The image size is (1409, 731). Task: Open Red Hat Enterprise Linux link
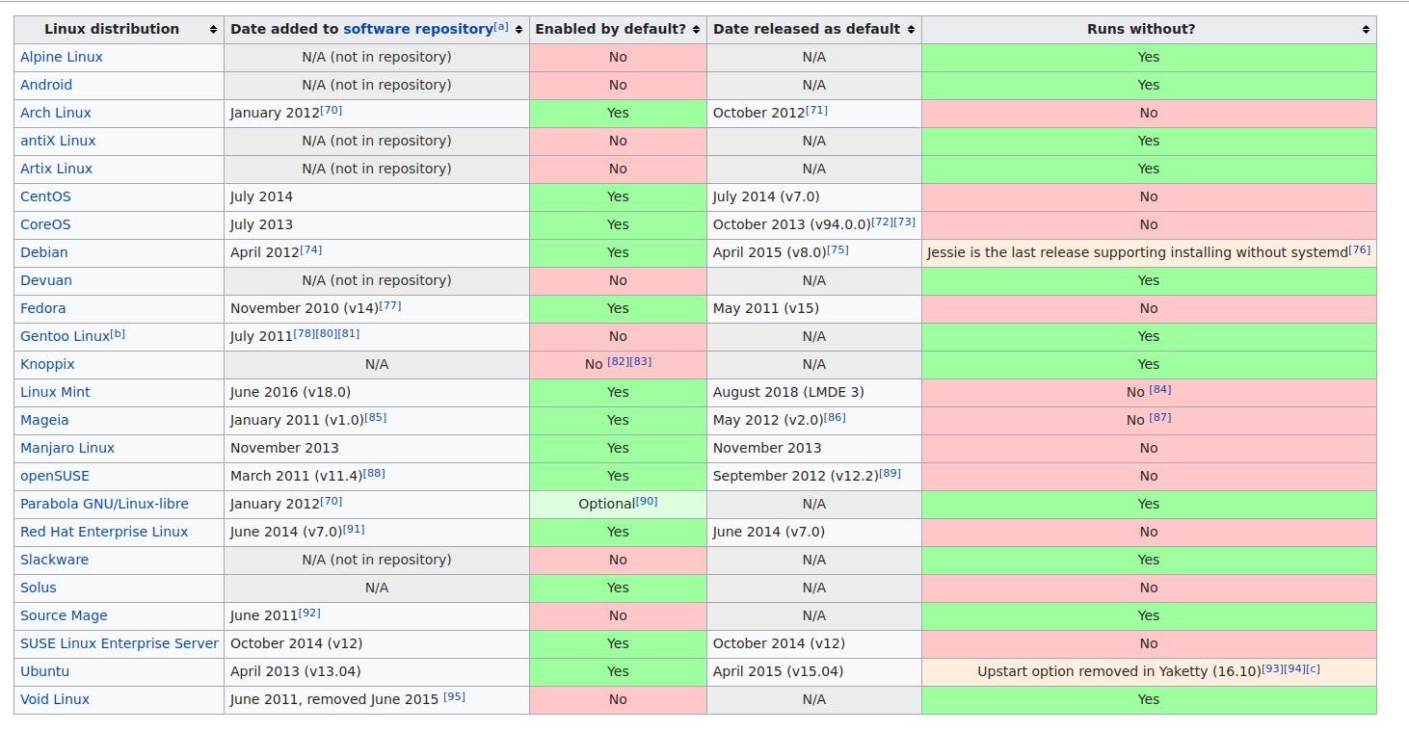(104, 532)
